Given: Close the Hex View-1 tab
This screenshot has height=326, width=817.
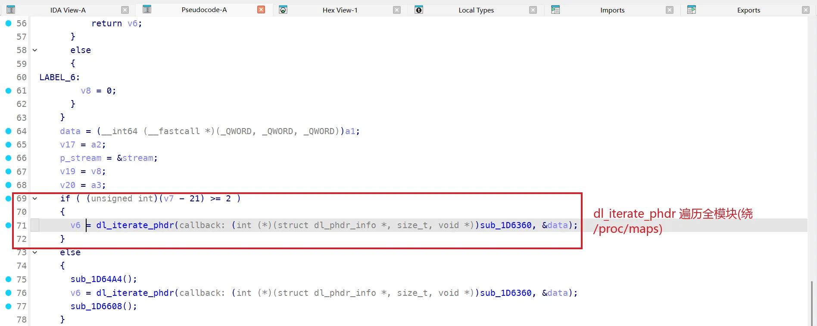Looking at the screenshot, I should pos(397,10).
